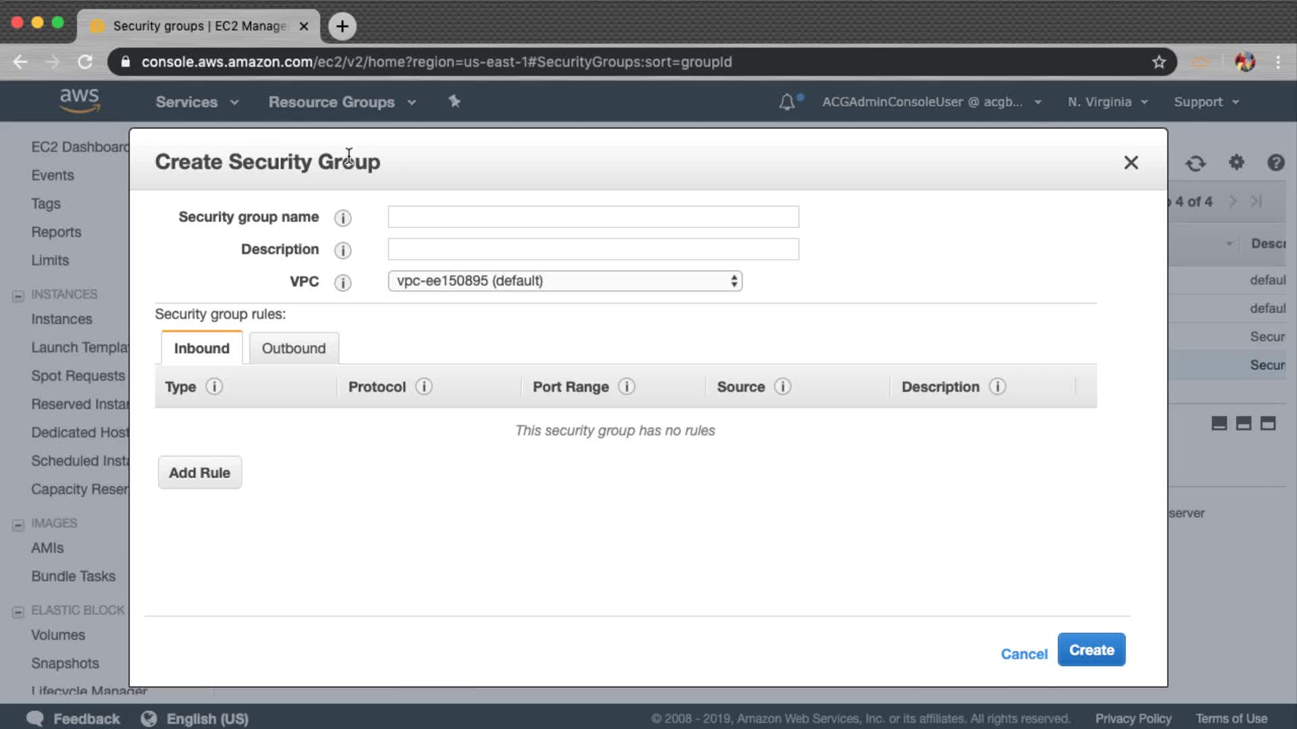Image resolution: width=1297 pixels, height=729 pixels.
Task: Click the Source column info icon
Action: pos(782,387)
